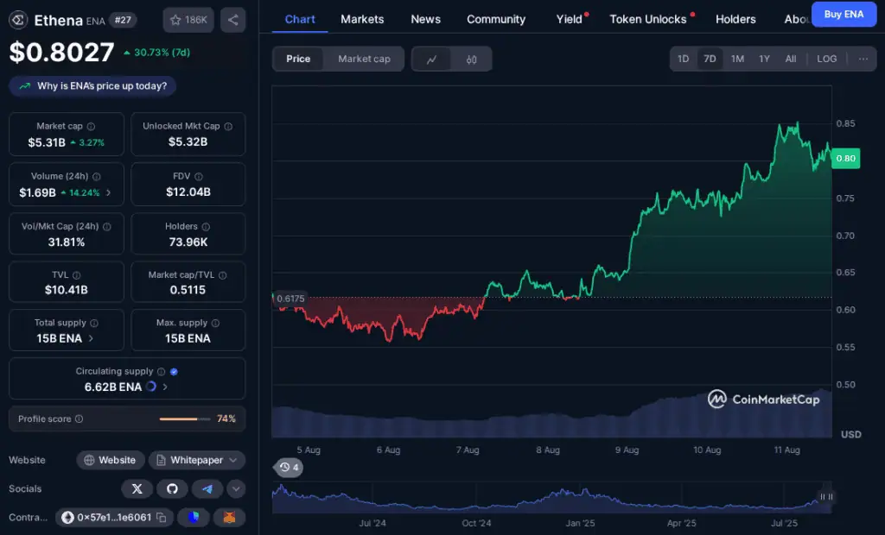This screenshot has height=535, width=885.
Task: Click the #27 rank badge
Action: (123, 21)
